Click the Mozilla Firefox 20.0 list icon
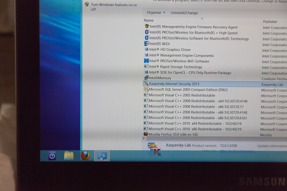 [146, 134]
